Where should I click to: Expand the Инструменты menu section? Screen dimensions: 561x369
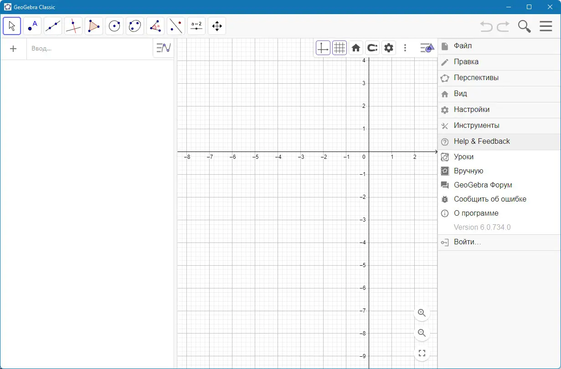tap(499, 126)
